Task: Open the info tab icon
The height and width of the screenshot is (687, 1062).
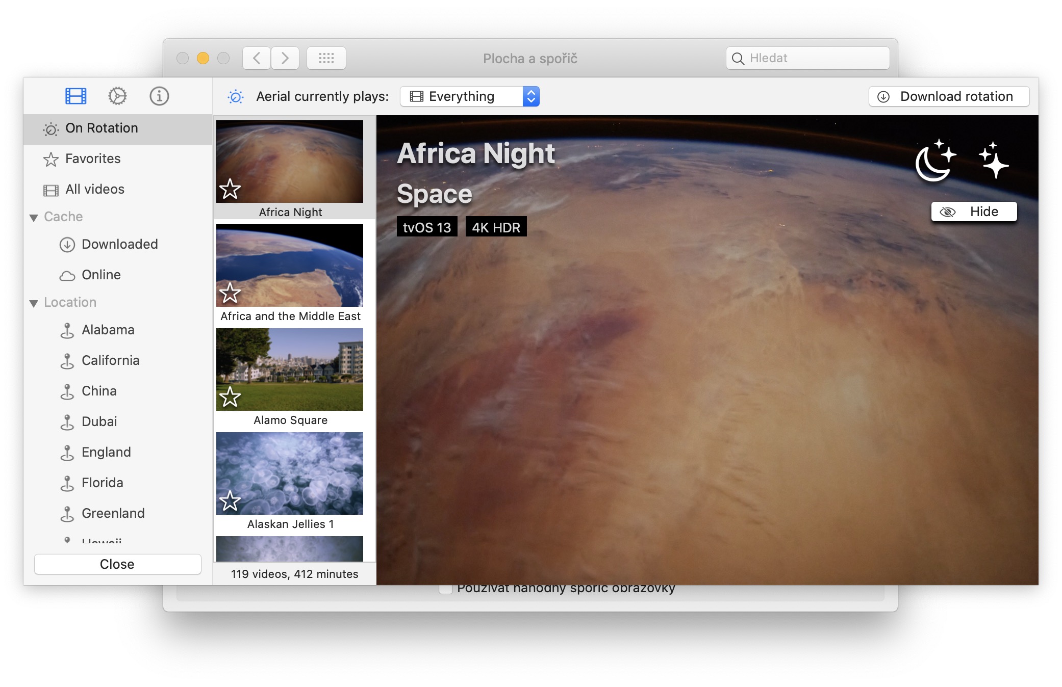Action: (x=159, y=96)
